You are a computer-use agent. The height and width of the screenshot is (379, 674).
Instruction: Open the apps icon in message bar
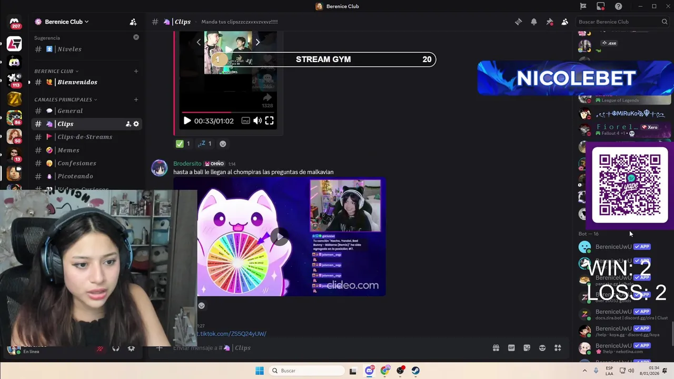tap(558, 348)
